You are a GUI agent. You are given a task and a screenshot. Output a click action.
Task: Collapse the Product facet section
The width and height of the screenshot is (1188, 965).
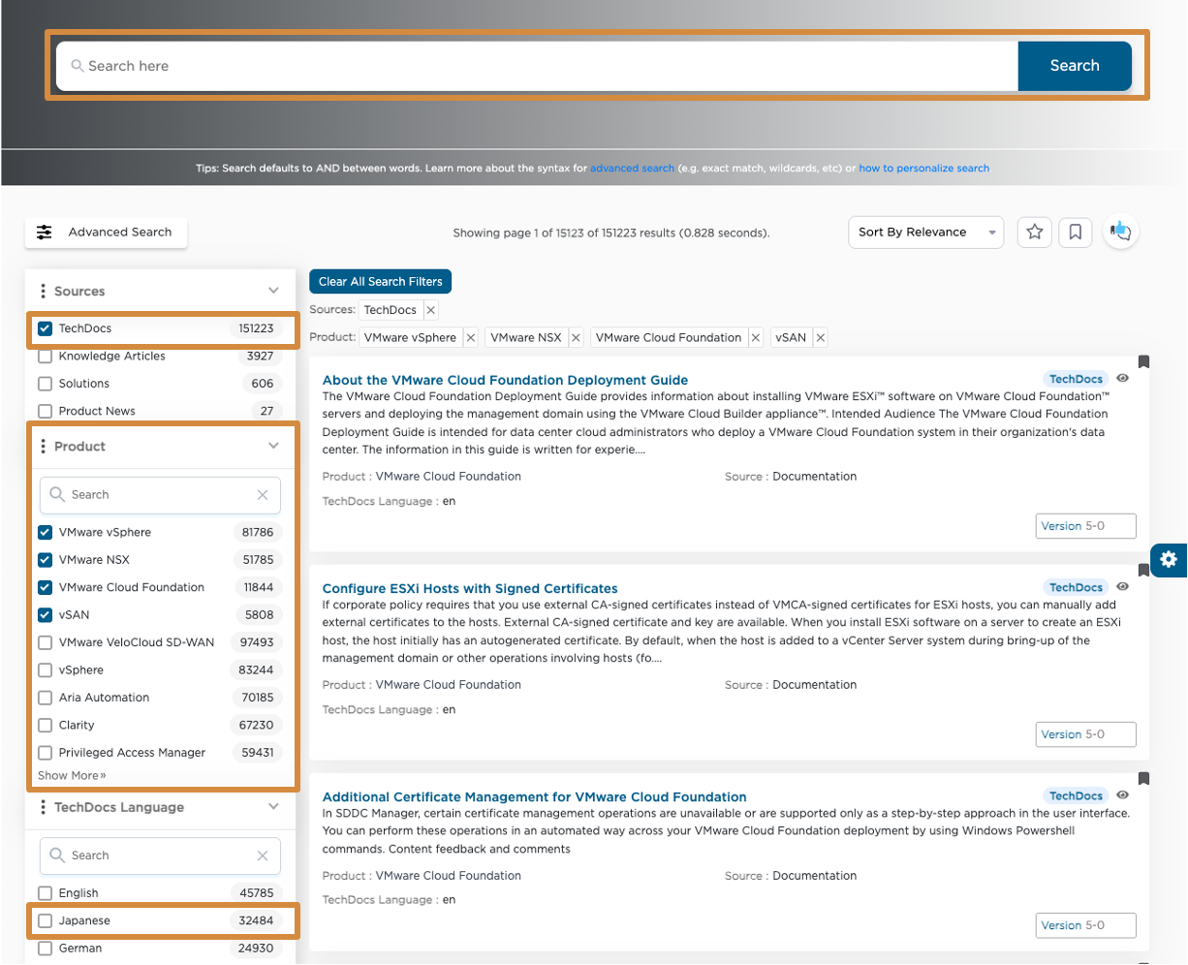(x=273, y=446)
